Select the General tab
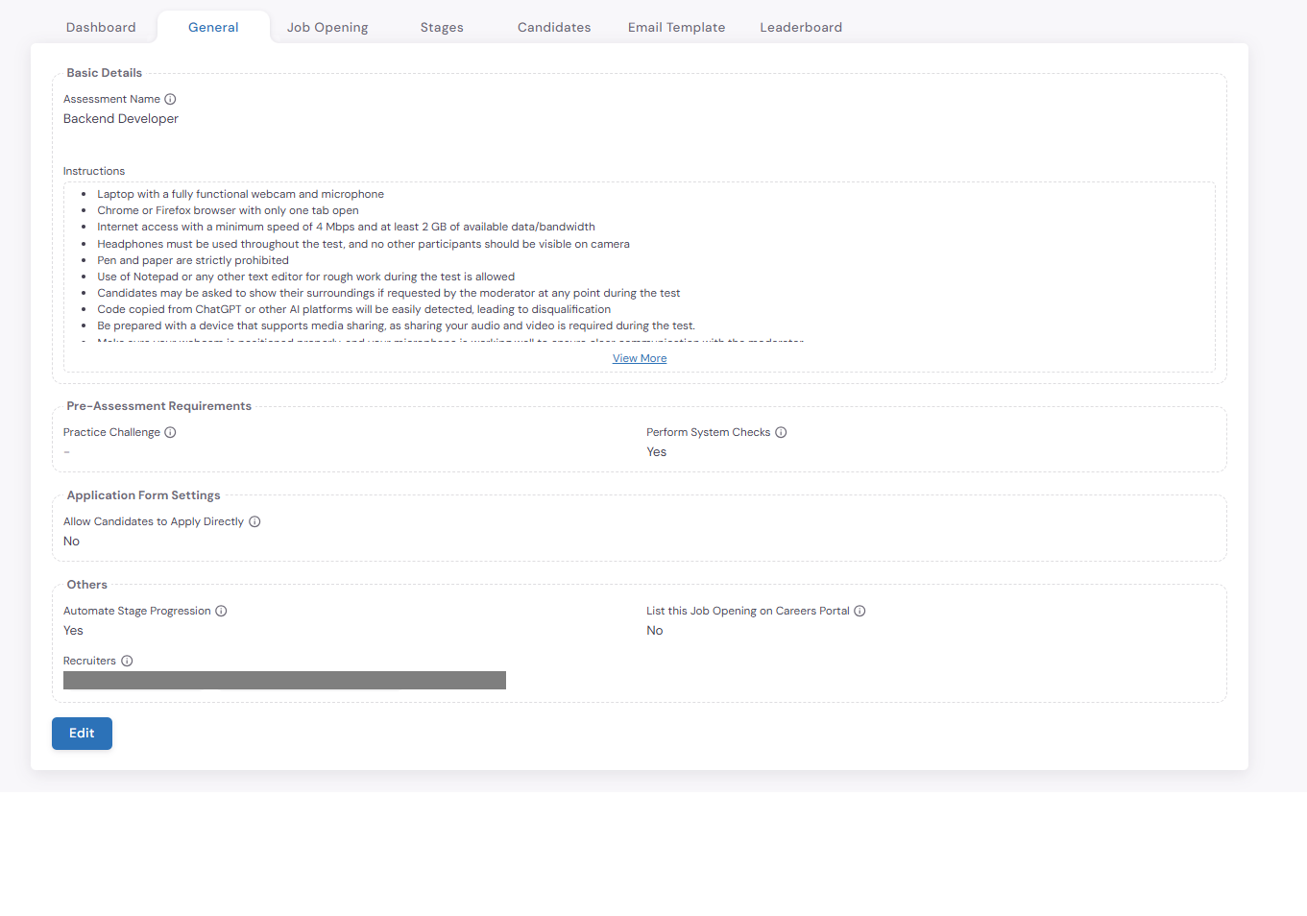 coord(213,27)
